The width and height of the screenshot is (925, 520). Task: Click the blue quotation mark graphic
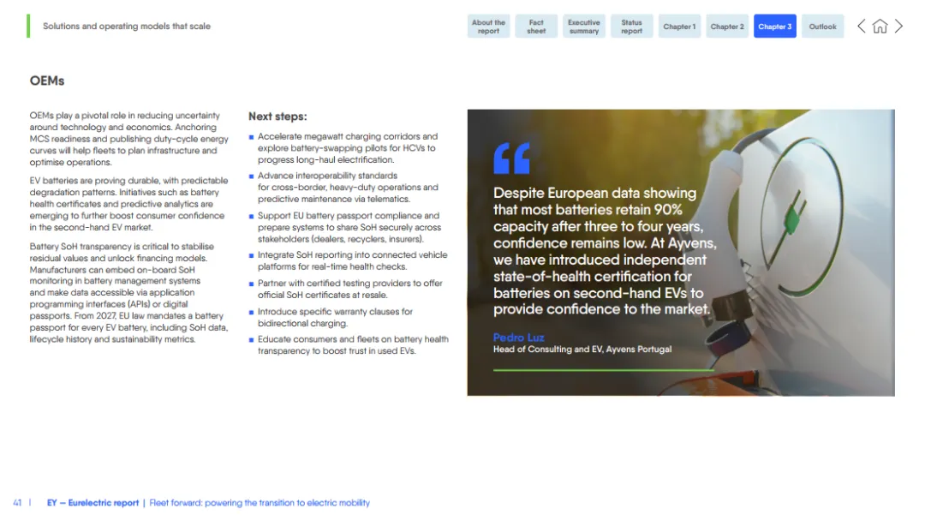[x=511, y=158]
